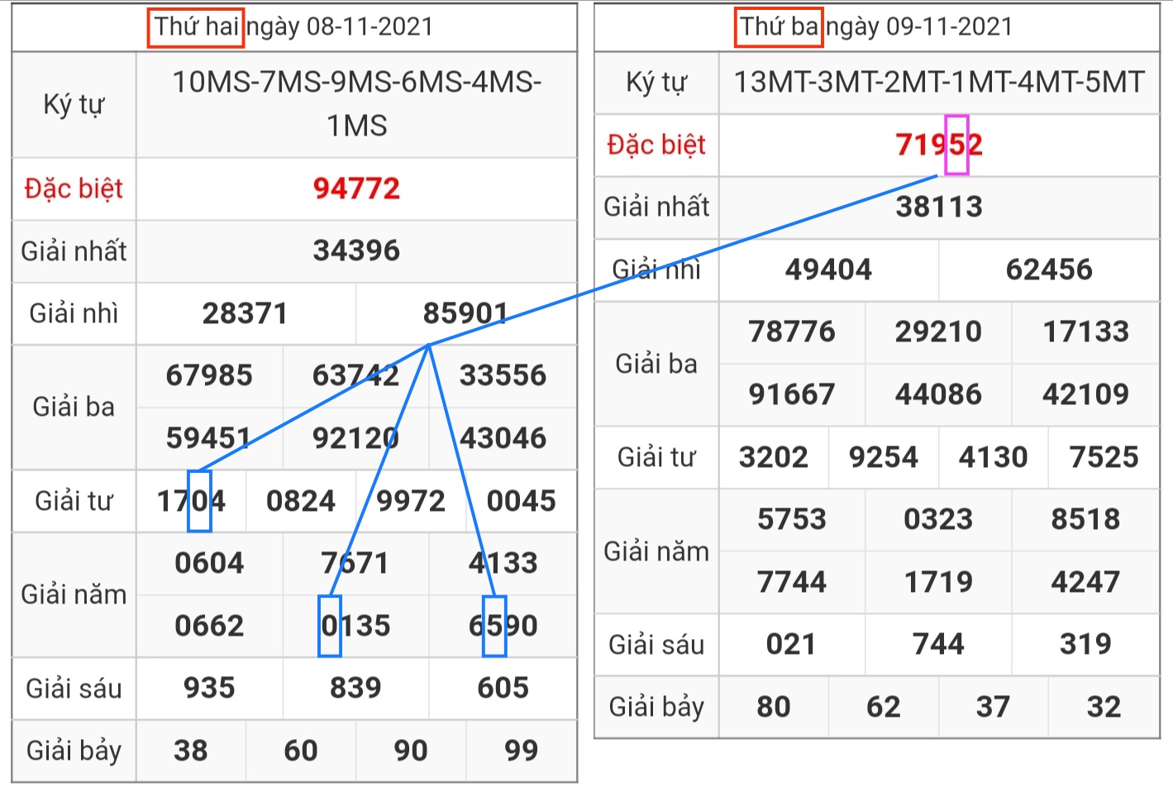Click "Giải bảy" label in the 08-11-2021 table
The width and height of the screenshot is (1173, 787).
74,751
